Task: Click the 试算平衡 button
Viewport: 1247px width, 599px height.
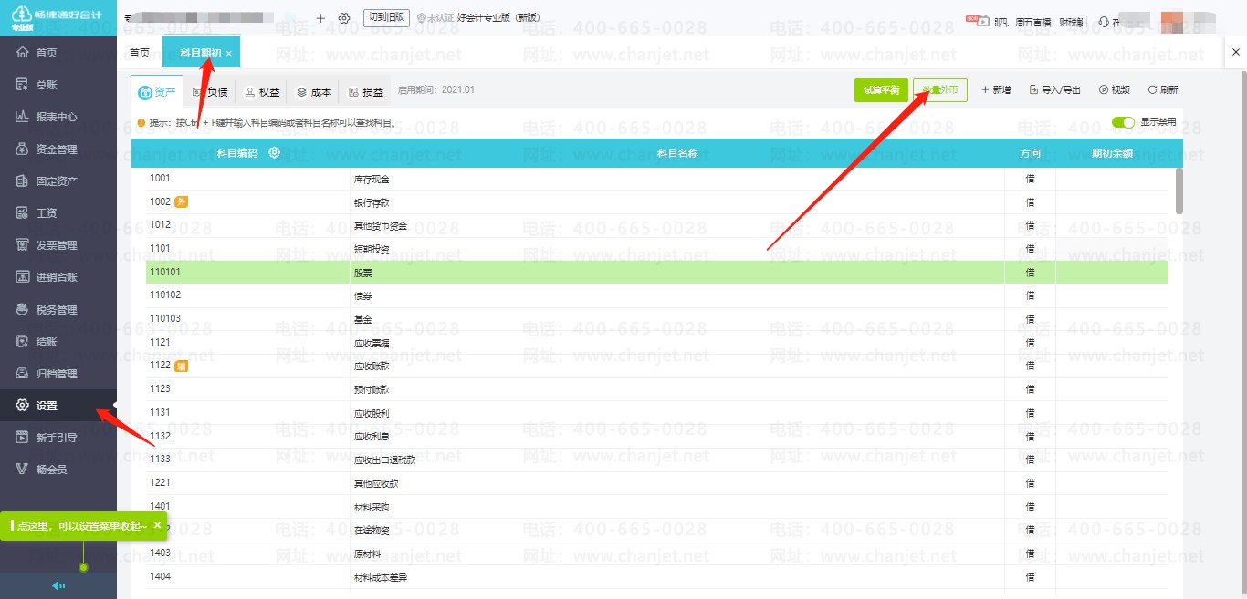Action: 881,90
